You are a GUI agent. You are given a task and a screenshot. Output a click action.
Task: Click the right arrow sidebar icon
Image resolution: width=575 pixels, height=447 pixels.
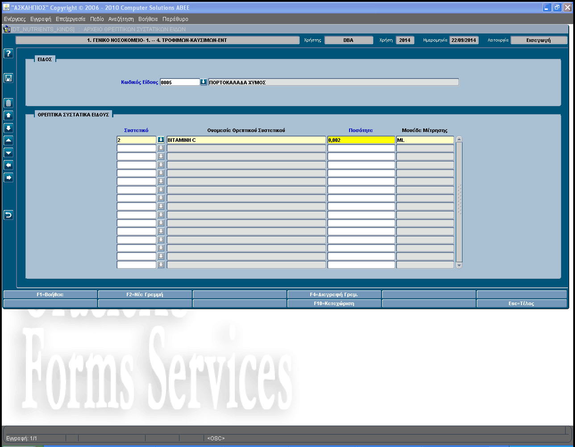[8, 178]
